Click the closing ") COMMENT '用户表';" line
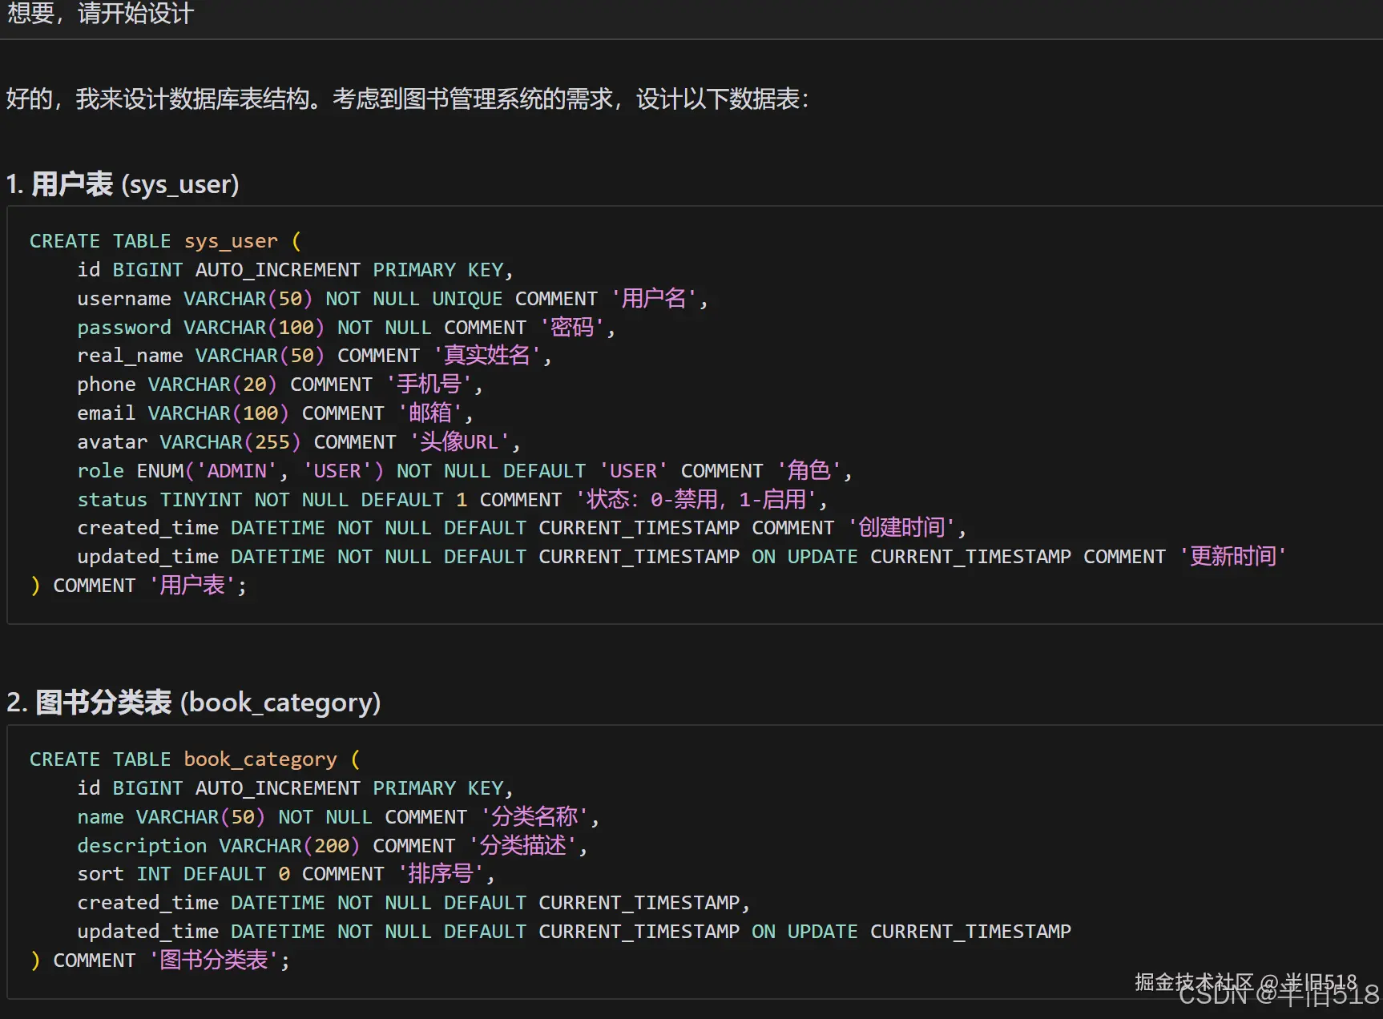The width and height of the screenshot is (1383, 1019). point(138,586)
